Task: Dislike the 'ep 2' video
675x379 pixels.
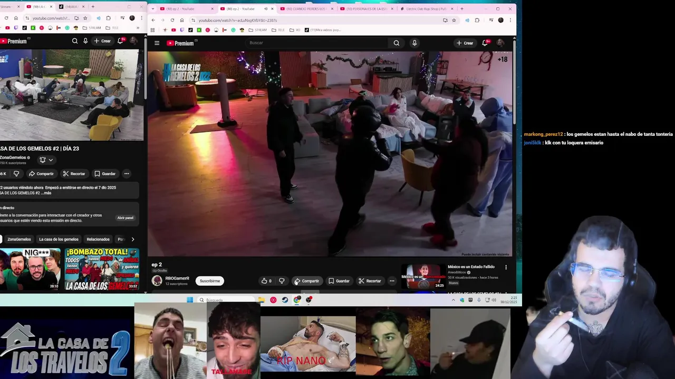Action: (282, 281)
